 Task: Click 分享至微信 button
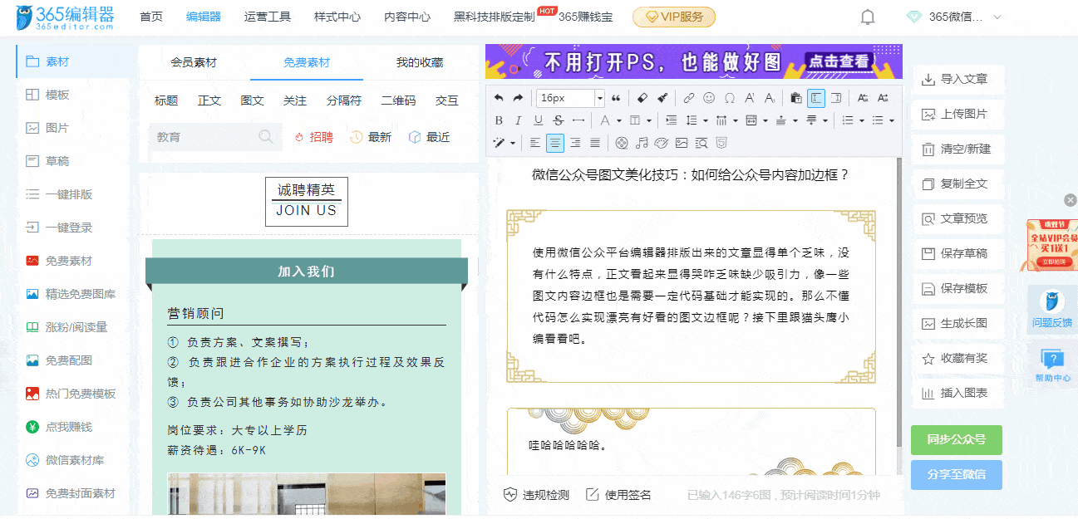[957, 475]
